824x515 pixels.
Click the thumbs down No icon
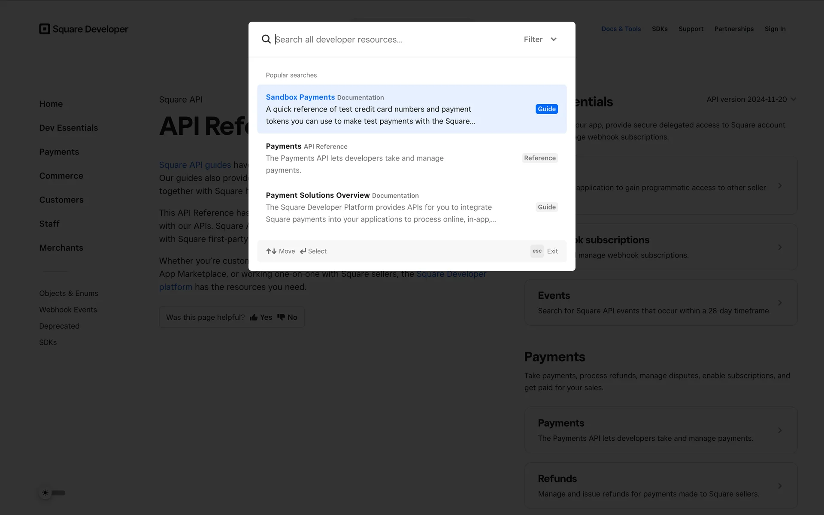(281, 317)
